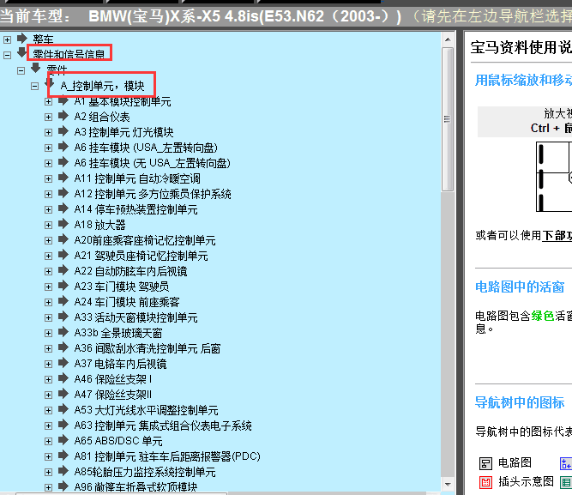
Task: Click arrow icon beside A24 车门模块 前座乘客
Action: point(63,301)
